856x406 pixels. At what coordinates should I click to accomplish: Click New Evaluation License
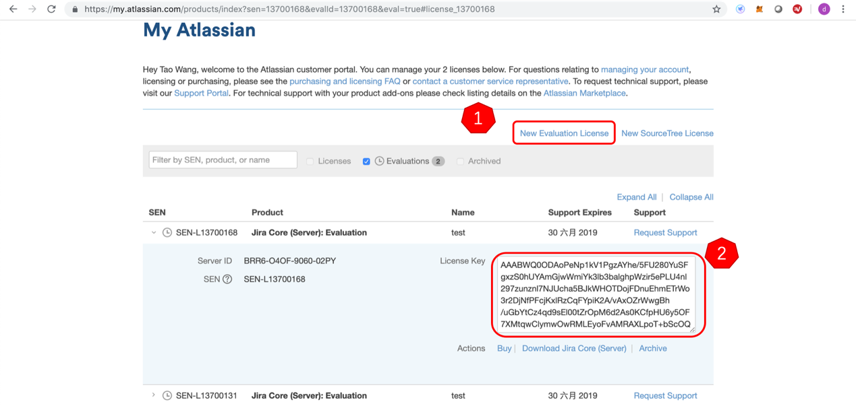(564, 133)
